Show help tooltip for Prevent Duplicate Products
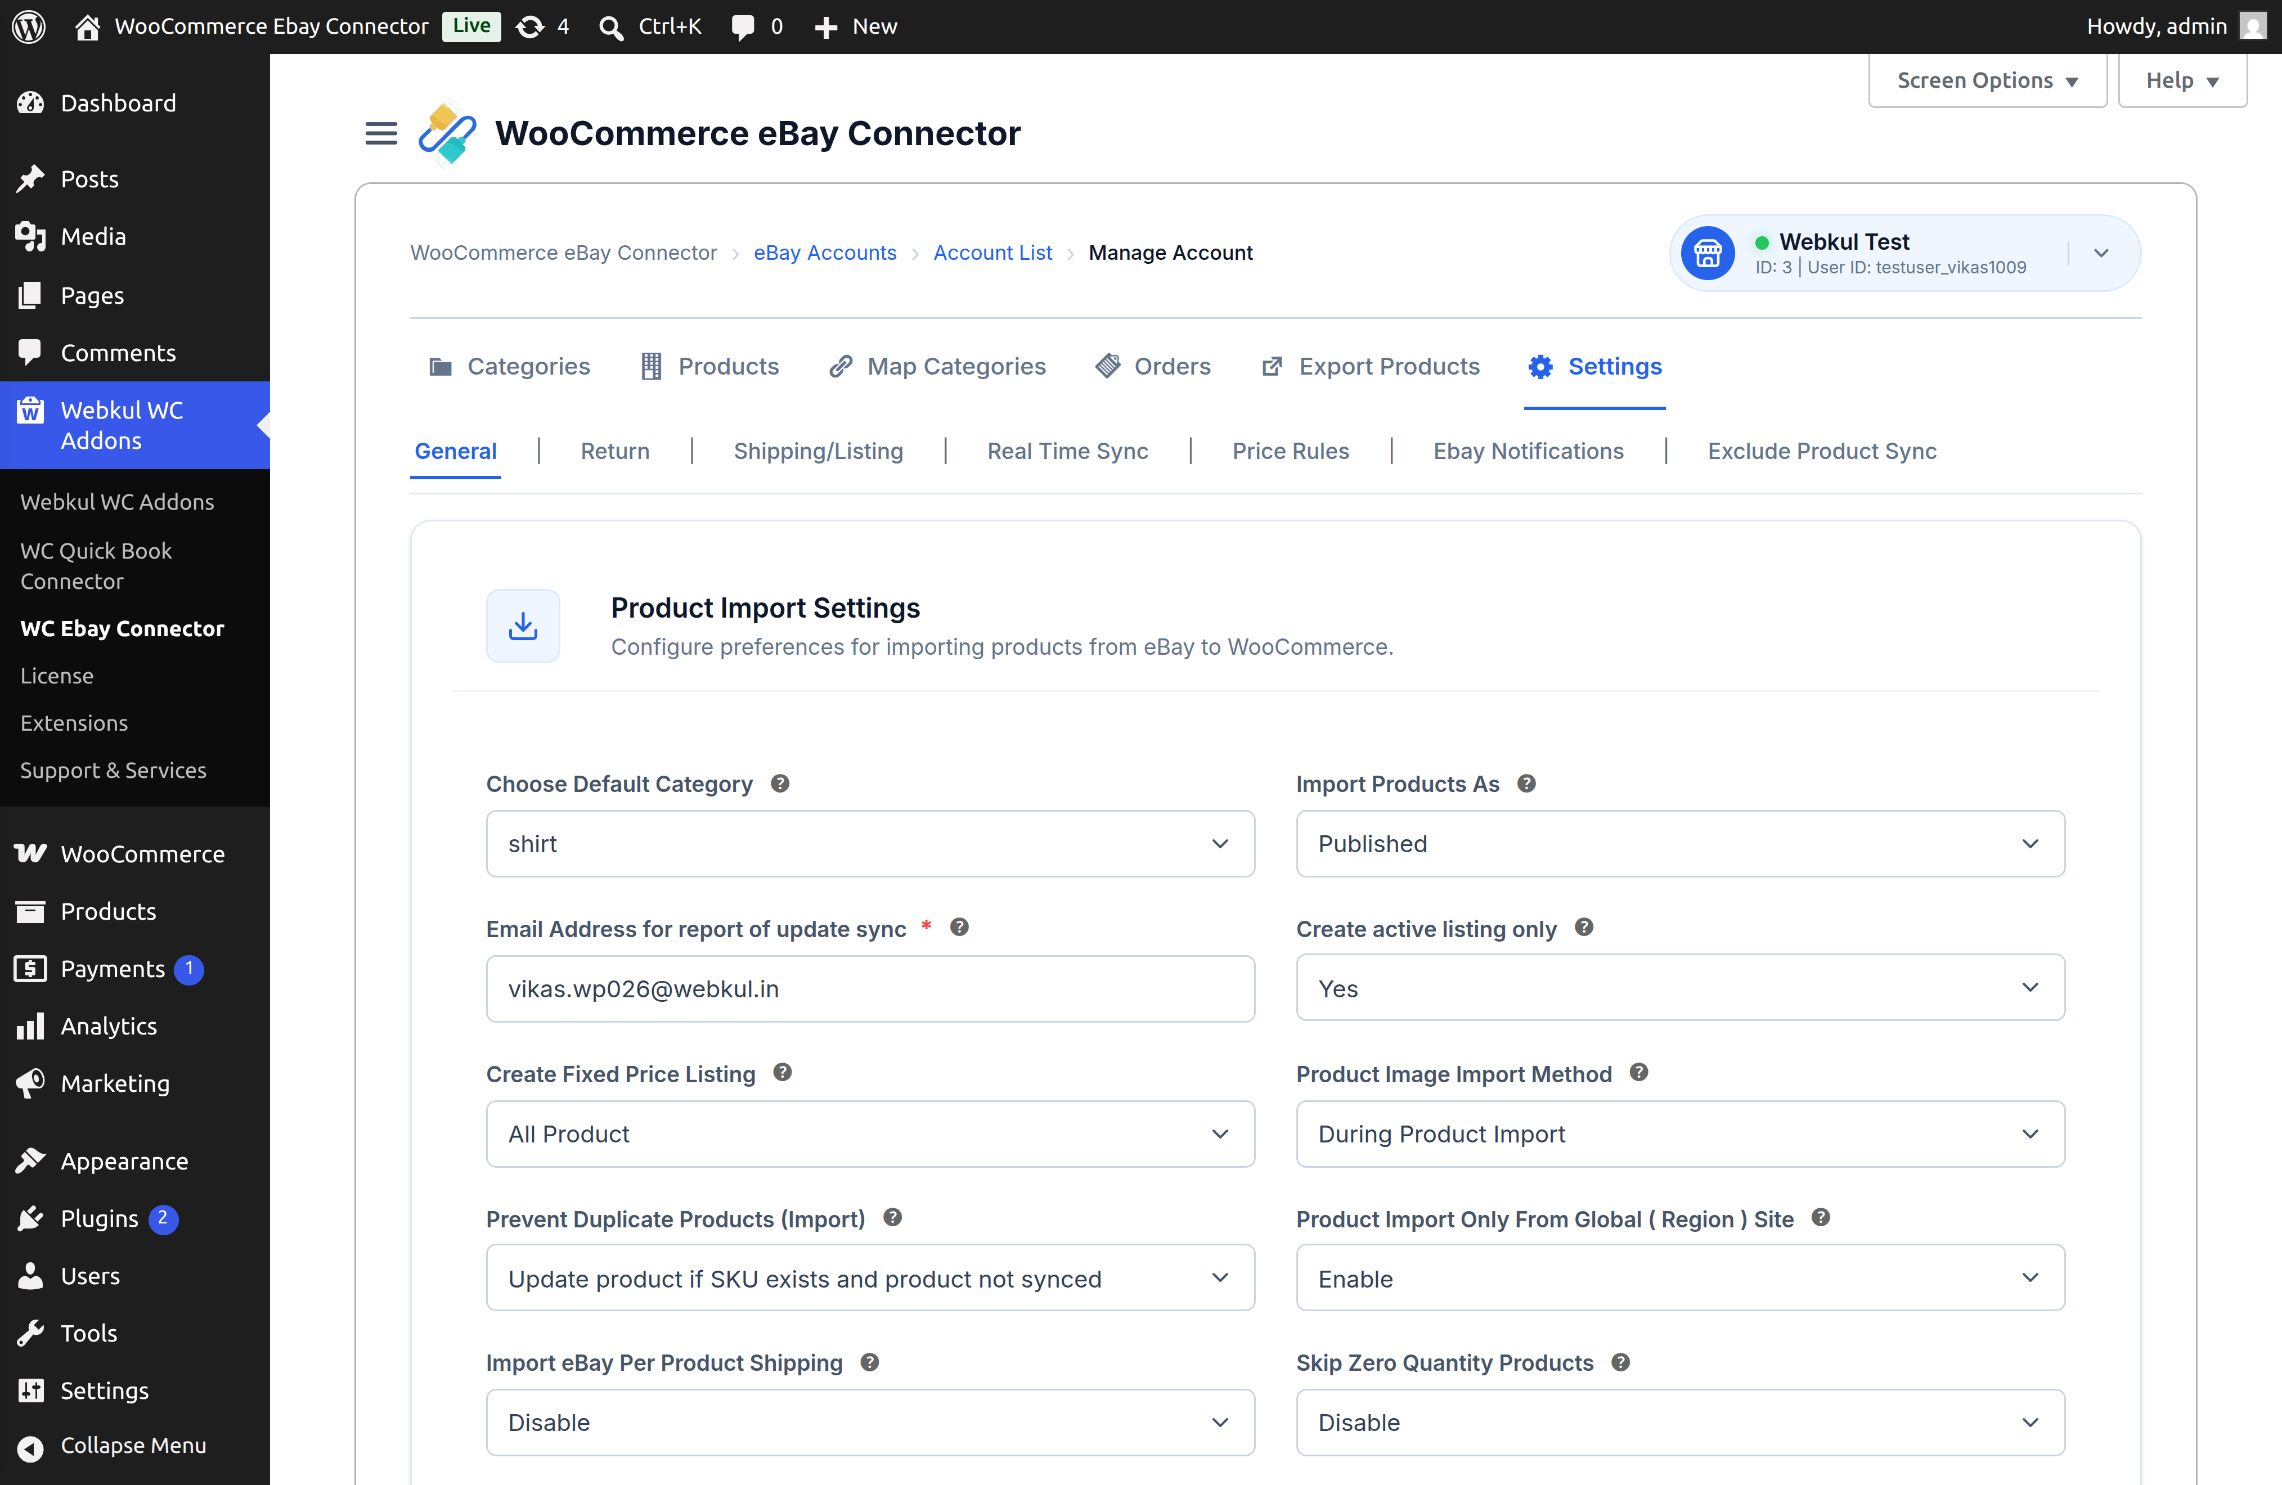2282x1485 pixels. tap(893, 1217)
